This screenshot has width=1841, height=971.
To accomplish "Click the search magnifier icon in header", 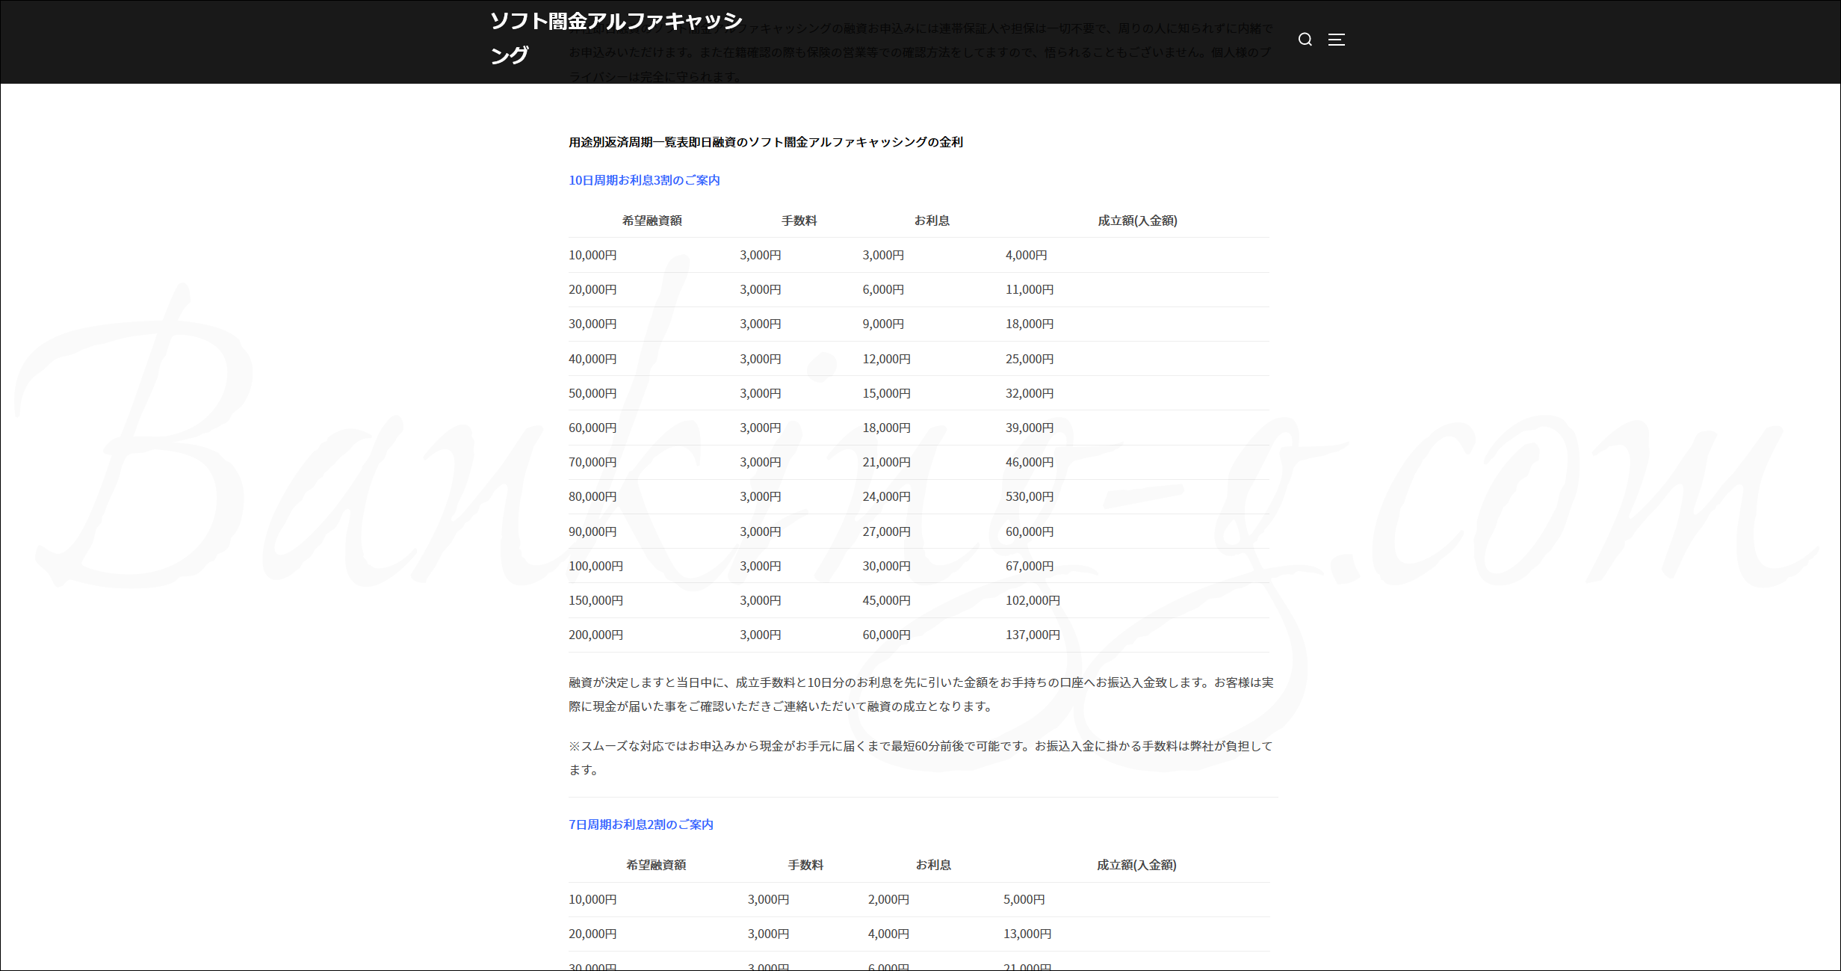I will tap(1305, 40).
